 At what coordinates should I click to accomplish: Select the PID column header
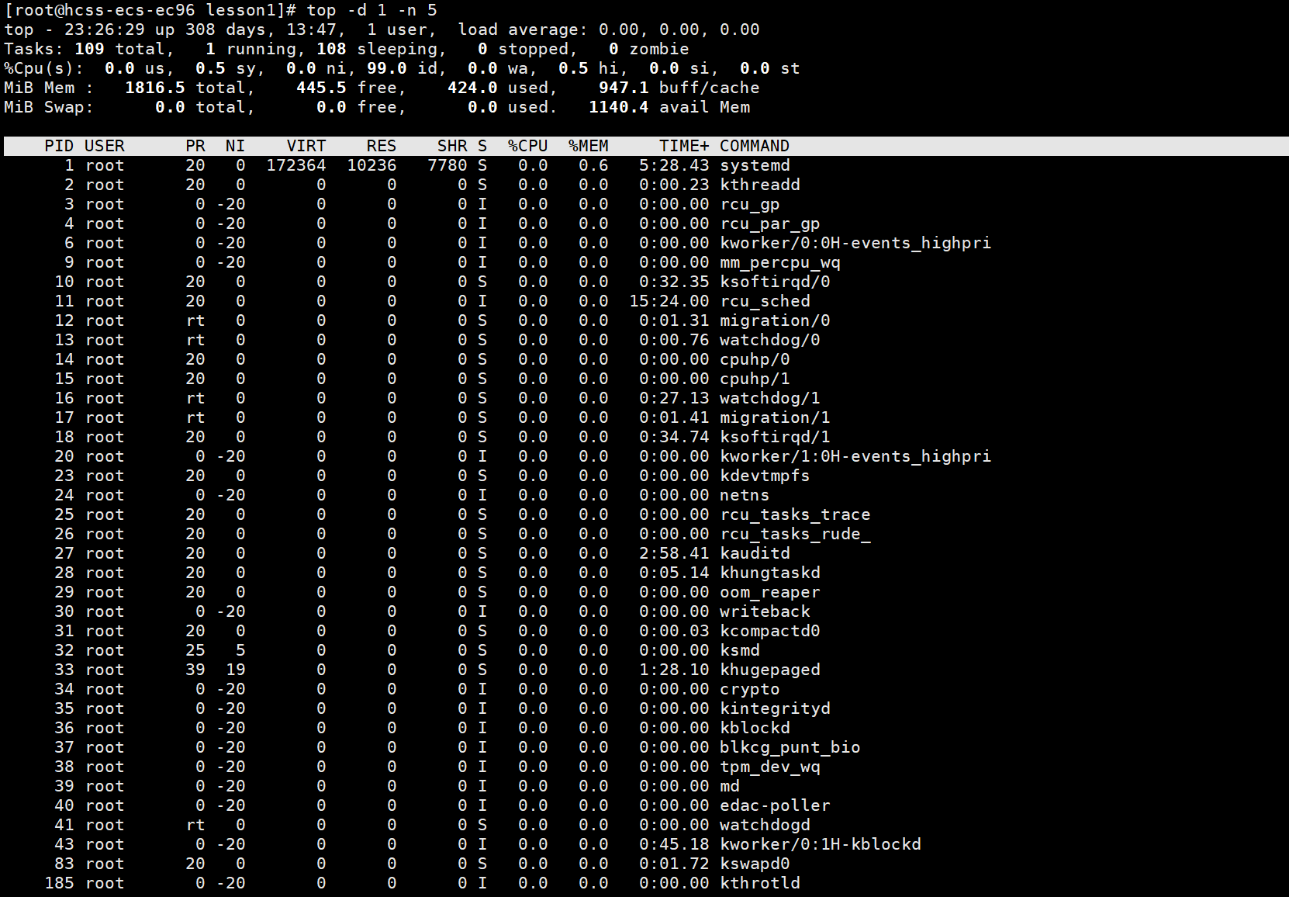click(59, 146)
